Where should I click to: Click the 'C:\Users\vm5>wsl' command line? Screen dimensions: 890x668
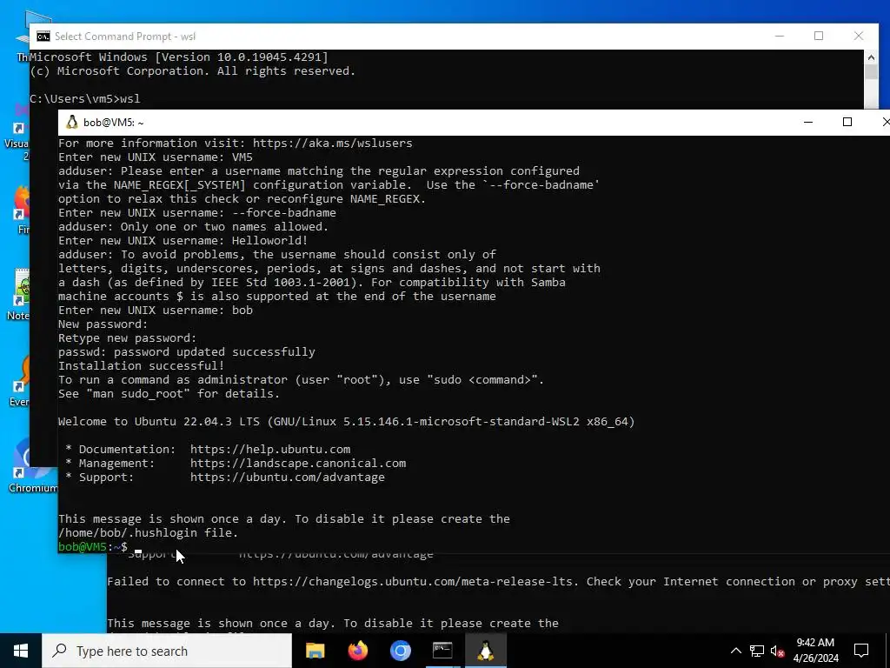pos(85,99)
